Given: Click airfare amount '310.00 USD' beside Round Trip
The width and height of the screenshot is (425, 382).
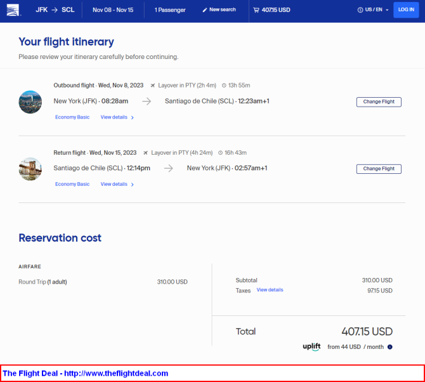Looking at the screenshot, I should point(173,282).
